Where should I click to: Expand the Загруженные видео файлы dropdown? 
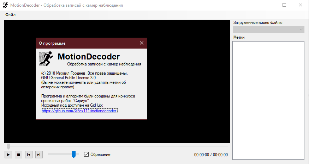pyautogui.click(x=301, y=30)
